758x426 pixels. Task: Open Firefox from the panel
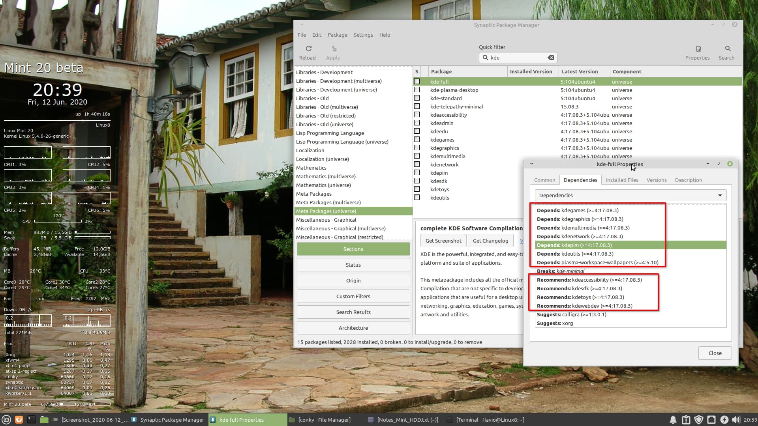(x=19, y=420)
